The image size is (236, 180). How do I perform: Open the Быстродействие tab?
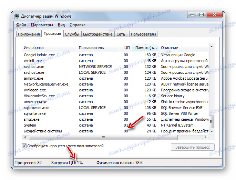98,34
